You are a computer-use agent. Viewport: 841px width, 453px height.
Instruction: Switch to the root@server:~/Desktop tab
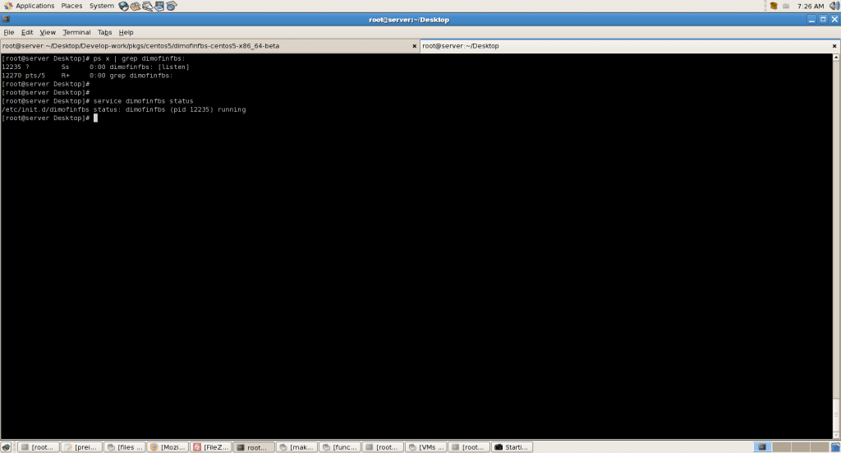[630, 46]
